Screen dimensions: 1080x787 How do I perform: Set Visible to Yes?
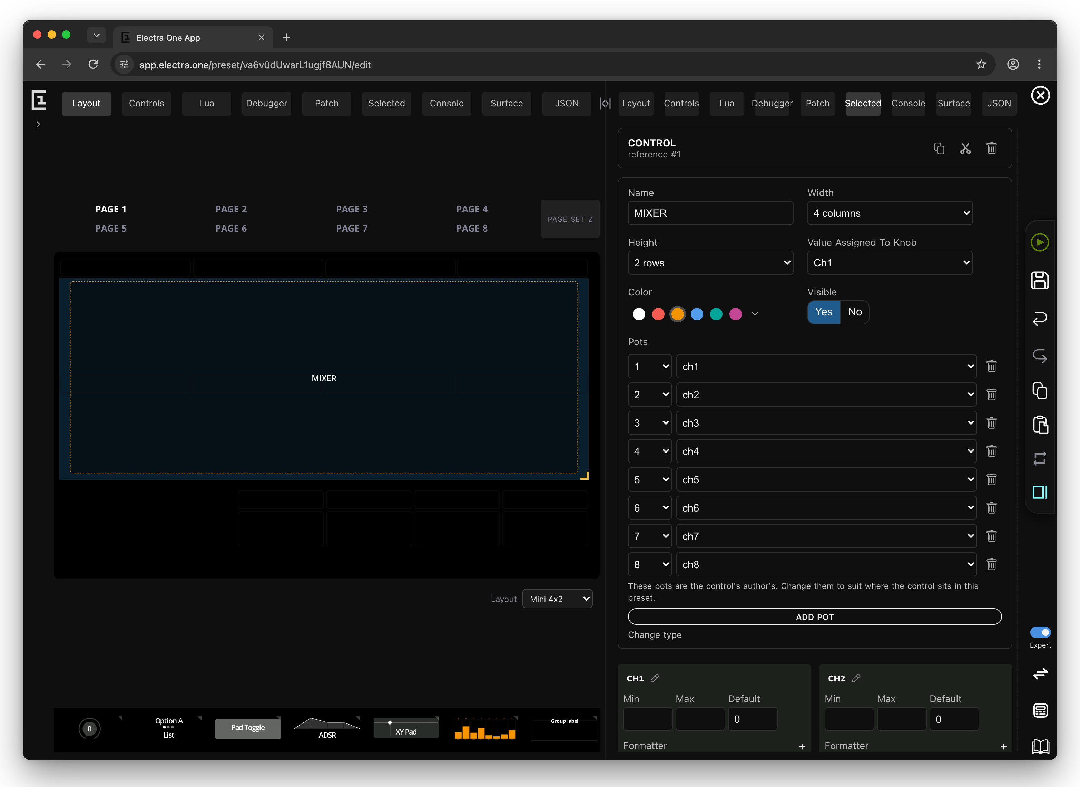tap(823, 312)
